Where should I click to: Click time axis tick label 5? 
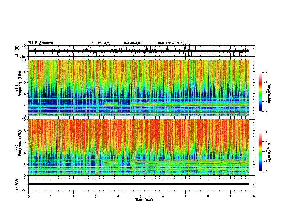coord(141,196)
